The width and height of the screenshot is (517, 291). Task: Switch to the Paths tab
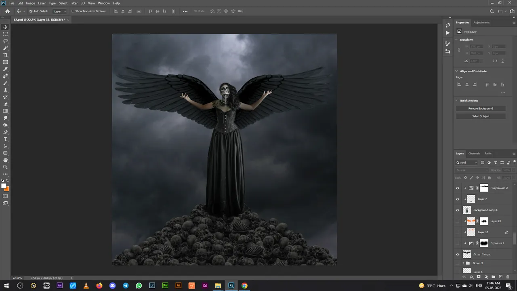coord(488,154)
